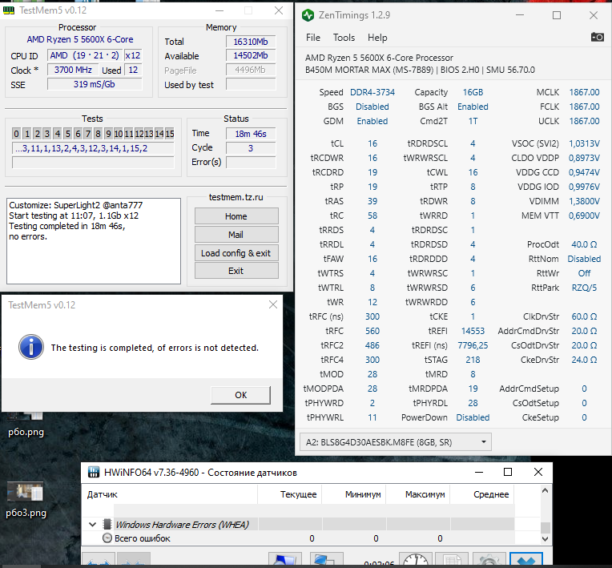The height and width of the screenshot is (568, 612).
Task: Select the р6о3.png desktop thumbnail
Action: pos(26,492)
